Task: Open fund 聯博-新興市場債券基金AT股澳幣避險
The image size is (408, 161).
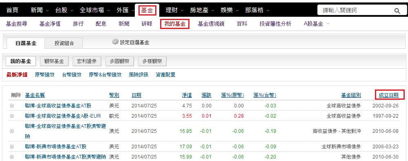Action: tap(66, 157)
